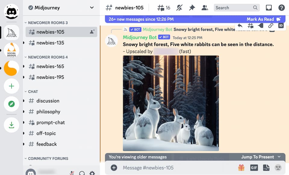Open Threads in the channel header
This screenshot has height=175, width=289.
(x=164, y=8)
